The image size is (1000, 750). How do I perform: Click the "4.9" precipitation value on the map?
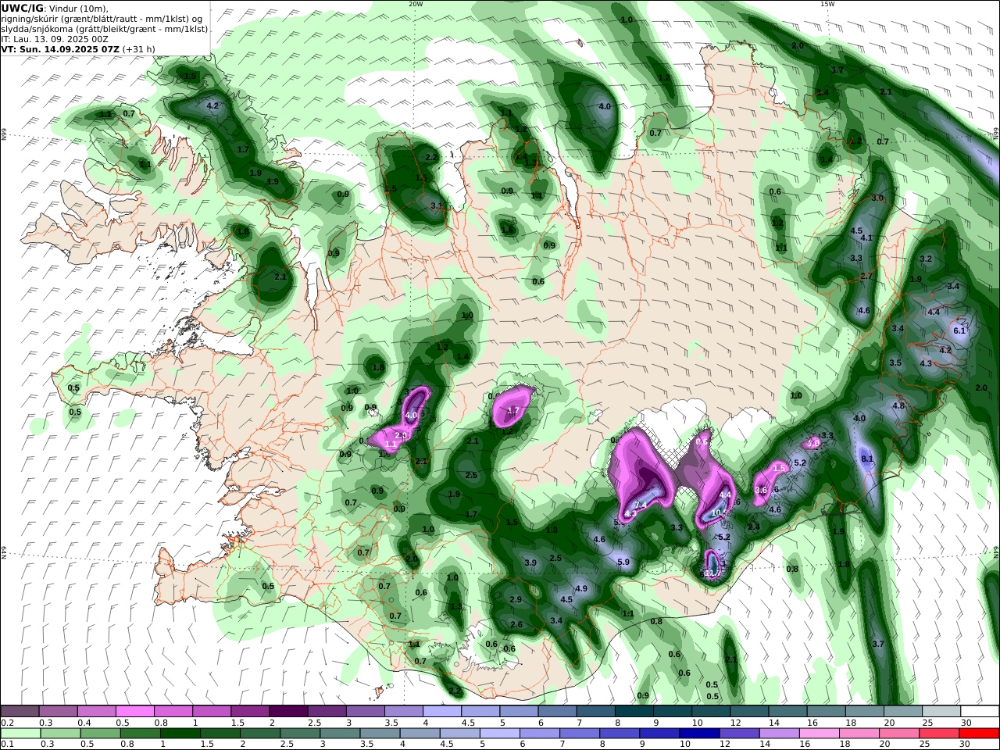pos(580,588)
